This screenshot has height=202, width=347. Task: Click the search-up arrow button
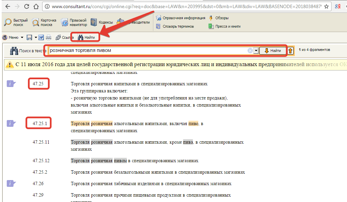tap(290, 51)
